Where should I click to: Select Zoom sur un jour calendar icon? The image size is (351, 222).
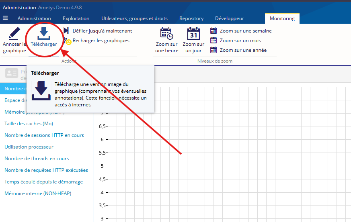(x=193, y=33)
